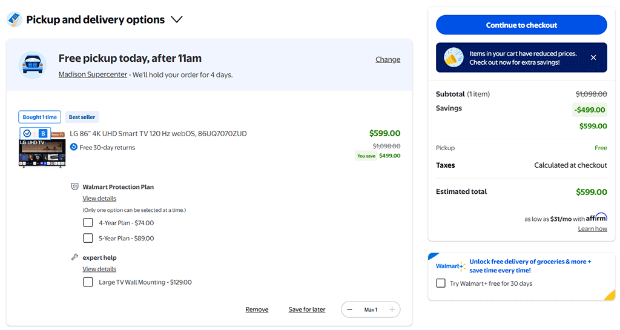
Task: Click the Walmart Protection Plan shield icon
Action: tap(74, 186)
